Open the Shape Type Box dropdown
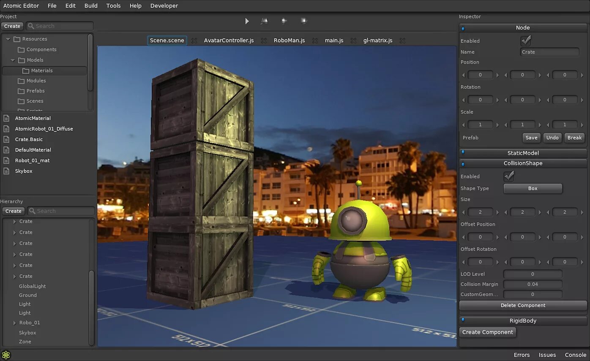This screenshot has width=590, height=361. point(533,188)
